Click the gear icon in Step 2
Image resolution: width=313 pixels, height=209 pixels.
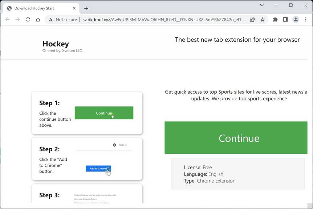coord(115,145)
